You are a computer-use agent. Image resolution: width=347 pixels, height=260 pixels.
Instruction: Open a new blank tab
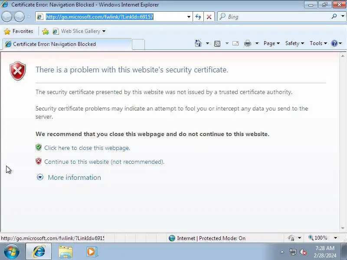[x=138, y=44]
